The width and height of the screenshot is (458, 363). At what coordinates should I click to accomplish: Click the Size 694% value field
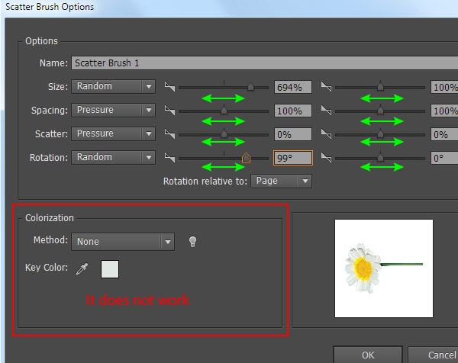[x=293, y=87]
